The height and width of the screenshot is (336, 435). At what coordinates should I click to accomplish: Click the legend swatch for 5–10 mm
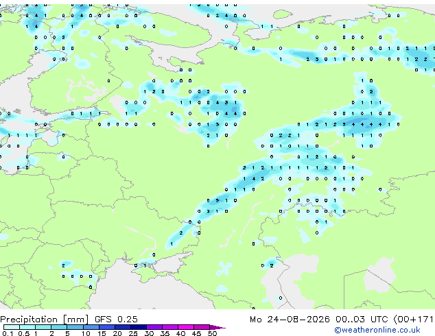pyautogui.click(x=75, y=327)
